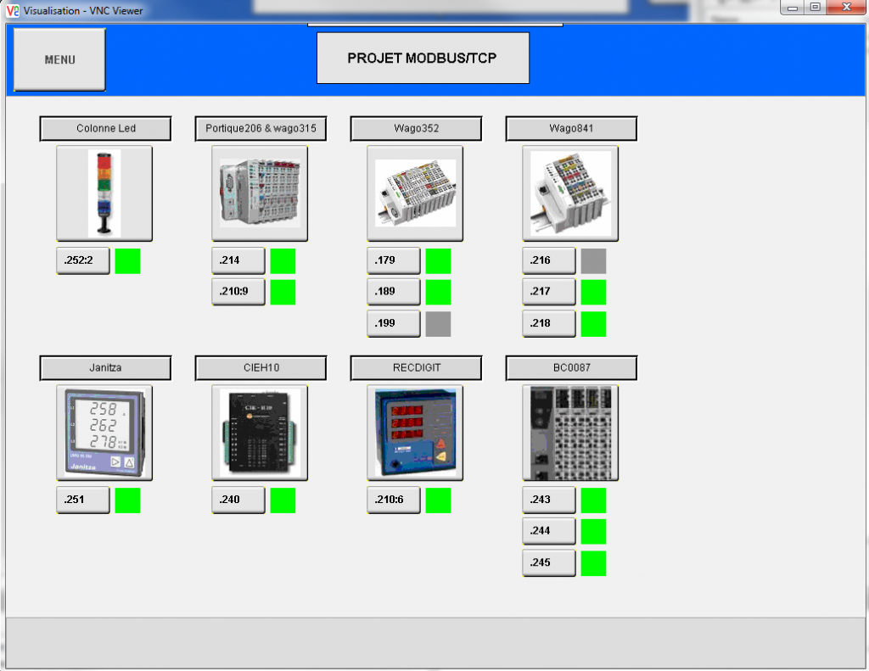
Task: Click the PROJET MODBUS/TCP title button
Action: [x=423, y=59]
